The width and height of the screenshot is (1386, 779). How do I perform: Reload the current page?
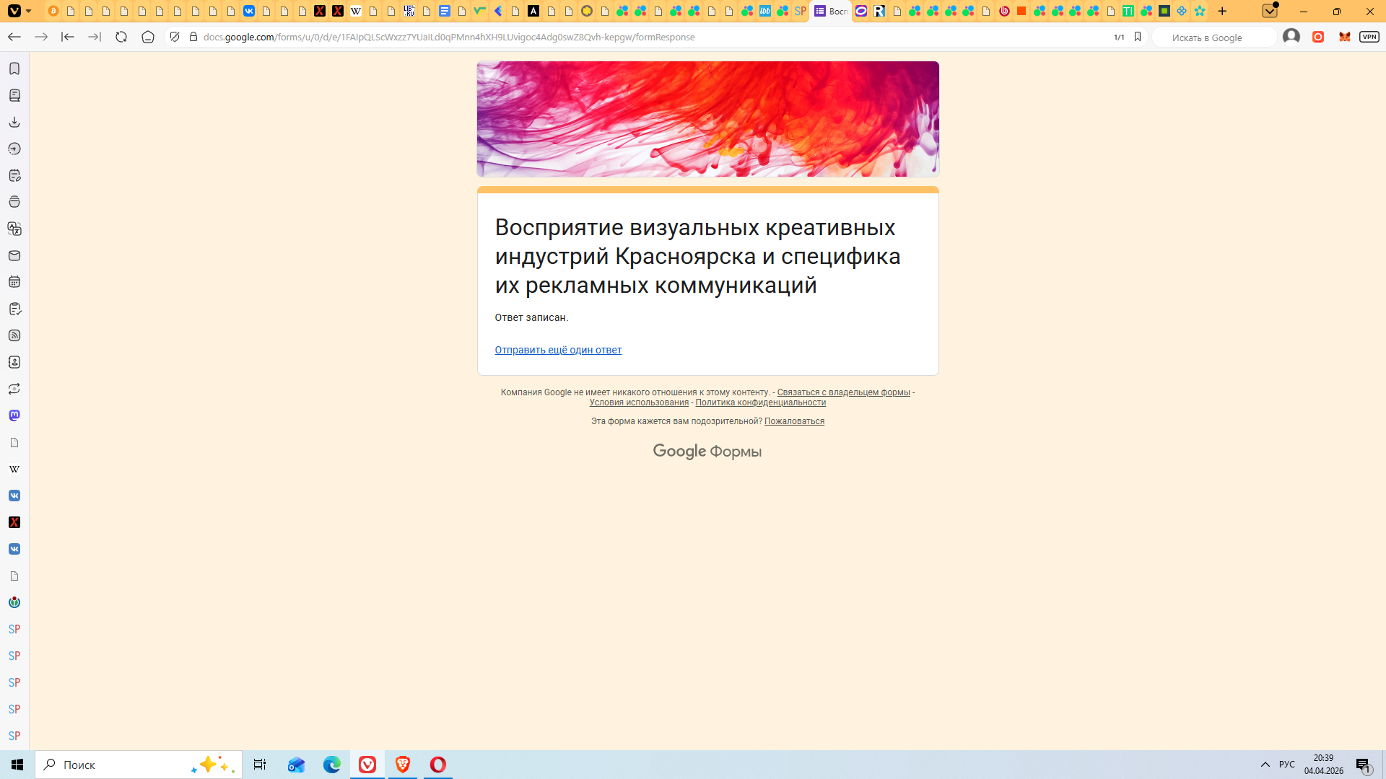(x=121, y=37)
